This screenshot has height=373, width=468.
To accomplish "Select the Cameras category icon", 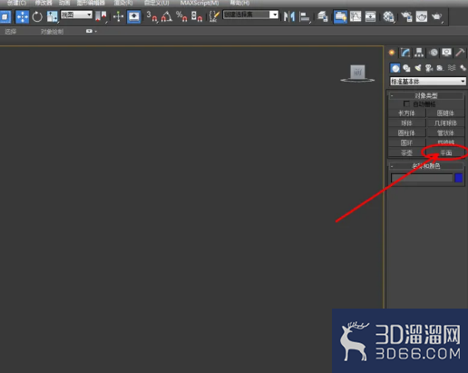I will click(x=429, y=68).
